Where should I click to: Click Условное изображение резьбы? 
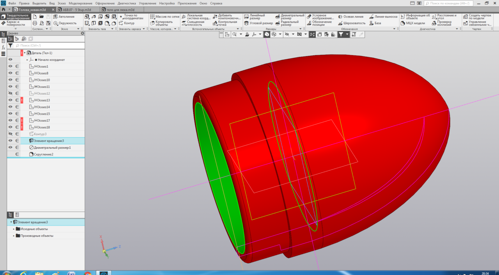(x=320, y=17)
